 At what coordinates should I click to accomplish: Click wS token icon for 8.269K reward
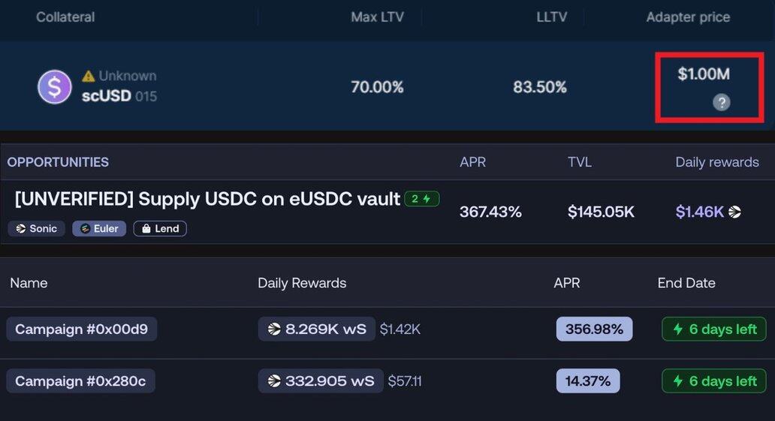tap(274, 329)
